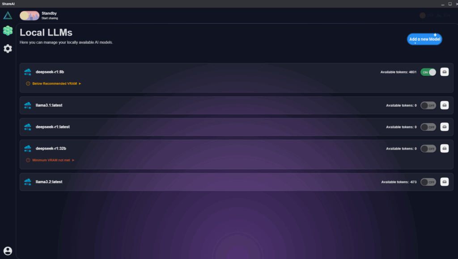Turn off the deepseek-r1:8b model toggle
Screen dimensions: 458x259
tap(428, 72)
